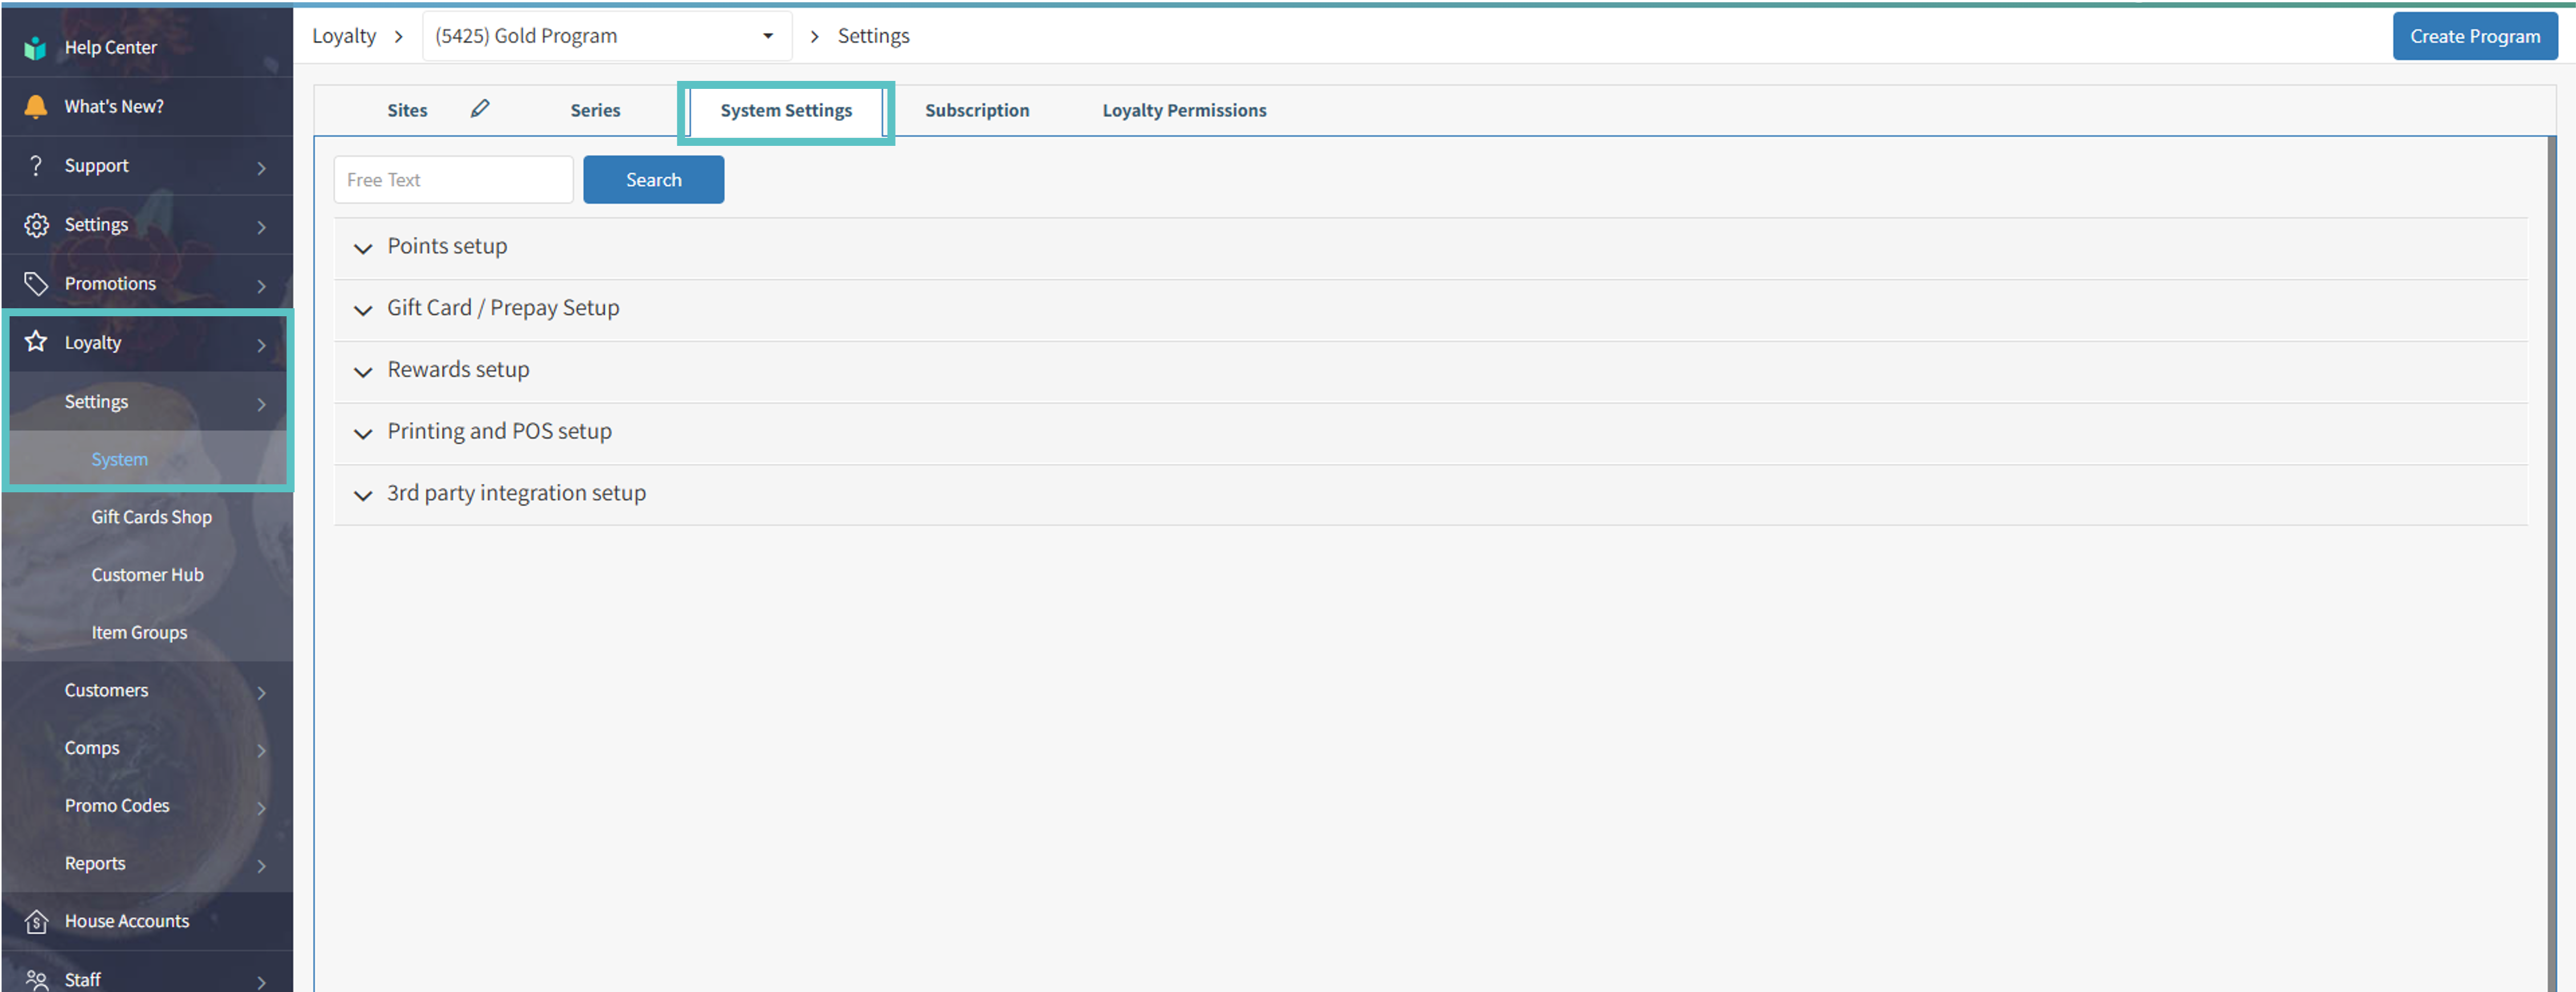The width and height of the screenshot is (2576, 992).
Task: Click the Support question mark icon
Action: 36,166
